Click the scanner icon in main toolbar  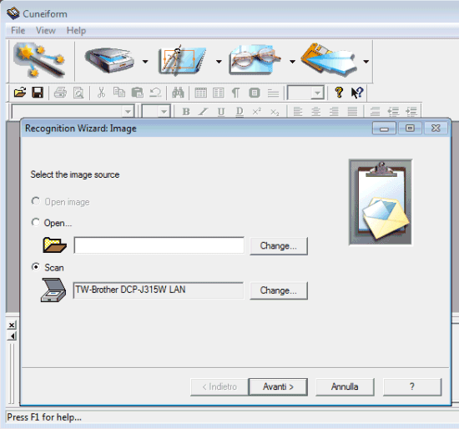click(x=110, y=61)
